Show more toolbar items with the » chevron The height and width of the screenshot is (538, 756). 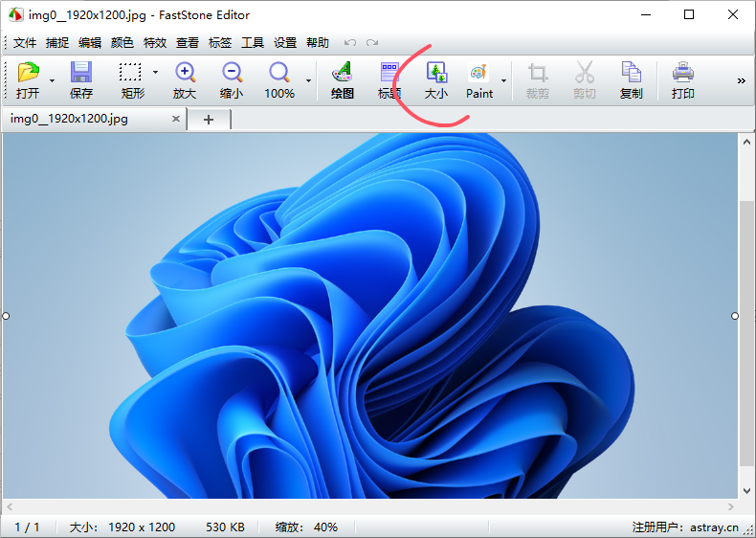tap(741, 80)
